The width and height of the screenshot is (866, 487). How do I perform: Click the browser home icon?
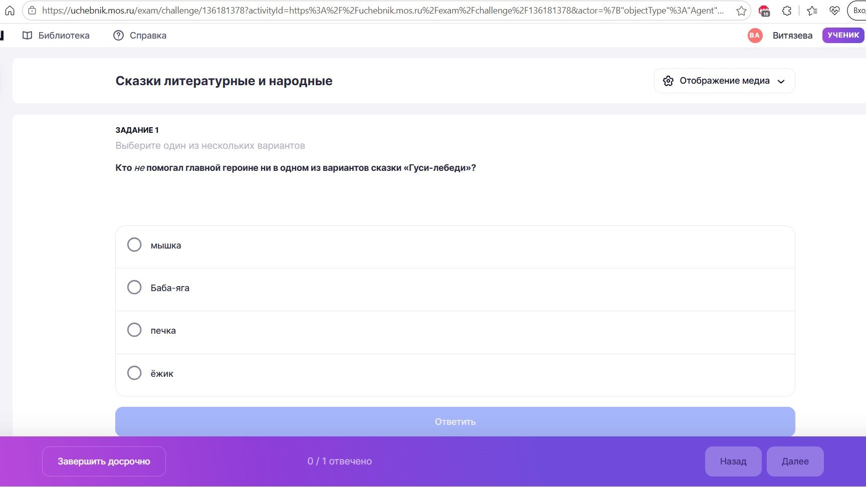click(x=10, y=11)
